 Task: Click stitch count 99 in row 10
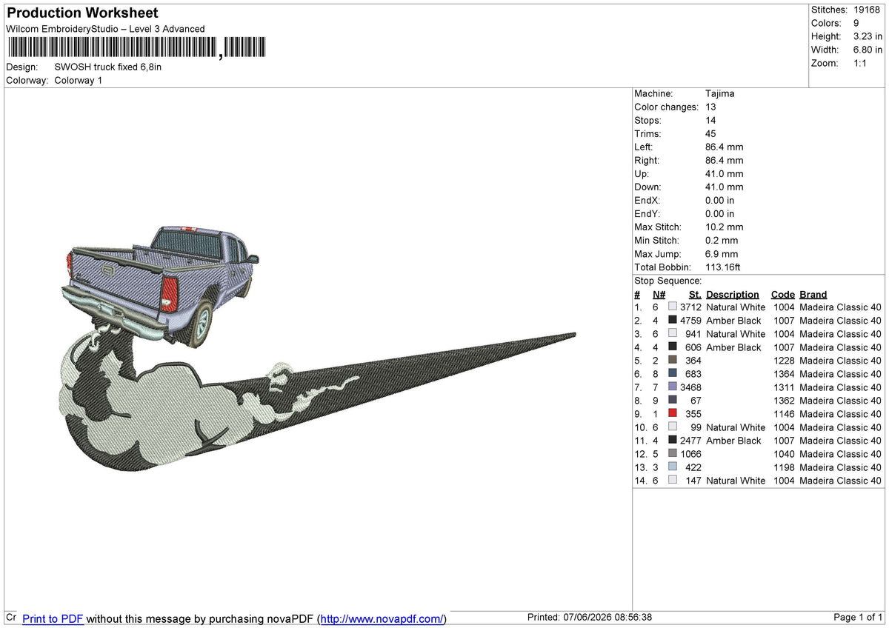(696, 427)
